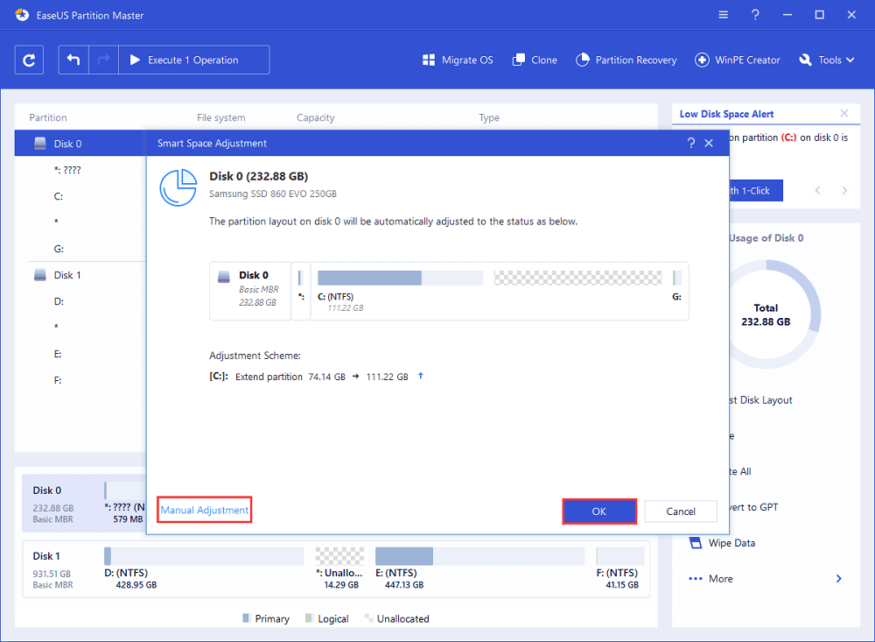Expand the Tools dropdown
This screenshot has width=875, height=642.
pyautogui.click(x=826, y=60)
